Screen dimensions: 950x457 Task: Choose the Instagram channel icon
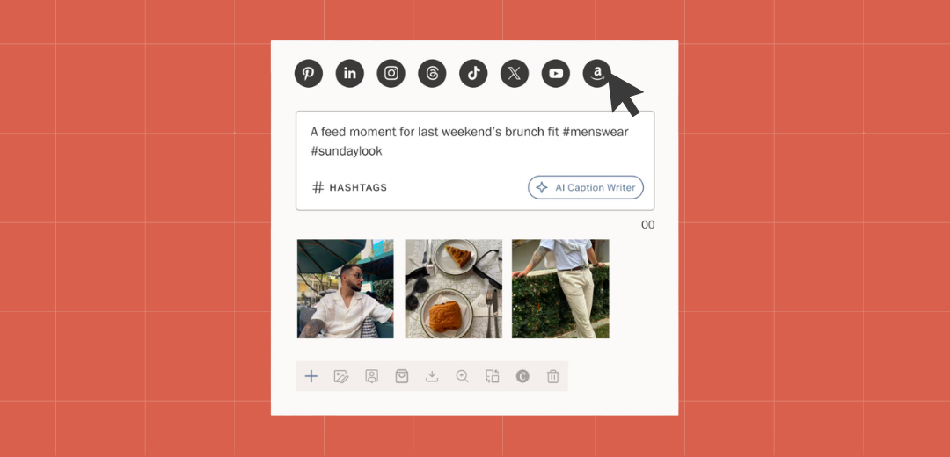[391, 73]
